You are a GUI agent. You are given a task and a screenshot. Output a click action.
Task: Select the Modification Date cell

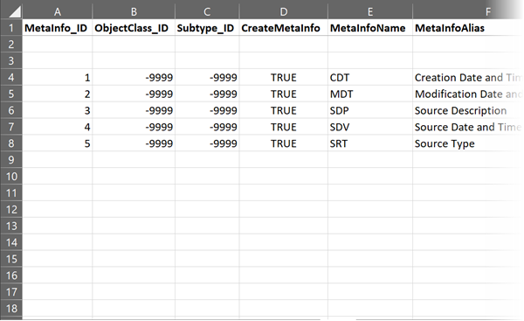click(468, 94)
